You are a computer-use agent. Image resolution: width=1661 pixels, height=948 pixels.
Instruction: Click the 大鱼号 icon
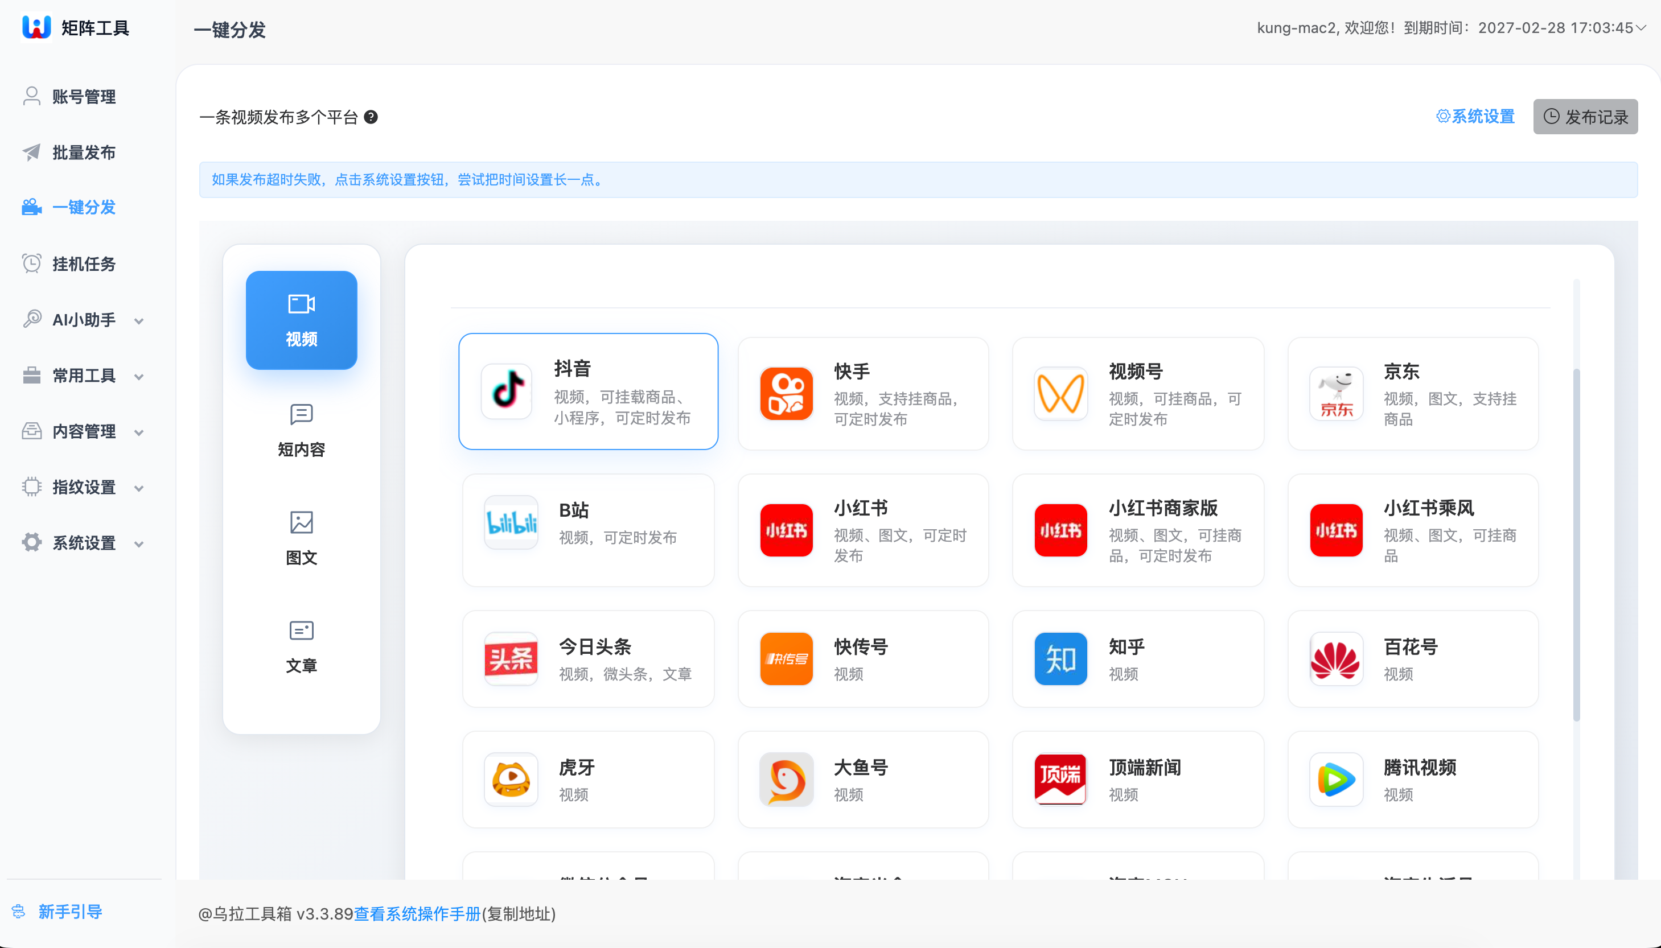click(786, 780)
